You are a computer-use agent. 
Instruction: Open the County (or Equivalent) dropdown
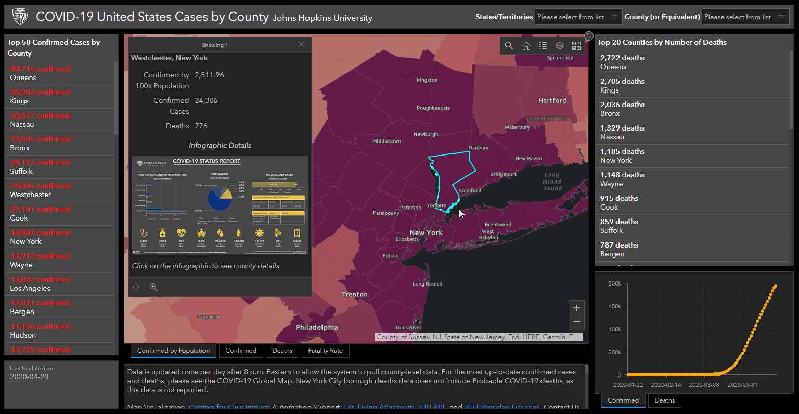[745, 17]
